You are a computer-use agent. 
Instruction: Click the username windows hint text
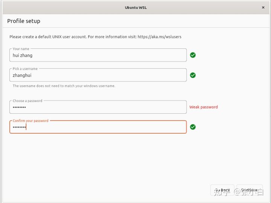pyautogui.click(x=64, y=86)
